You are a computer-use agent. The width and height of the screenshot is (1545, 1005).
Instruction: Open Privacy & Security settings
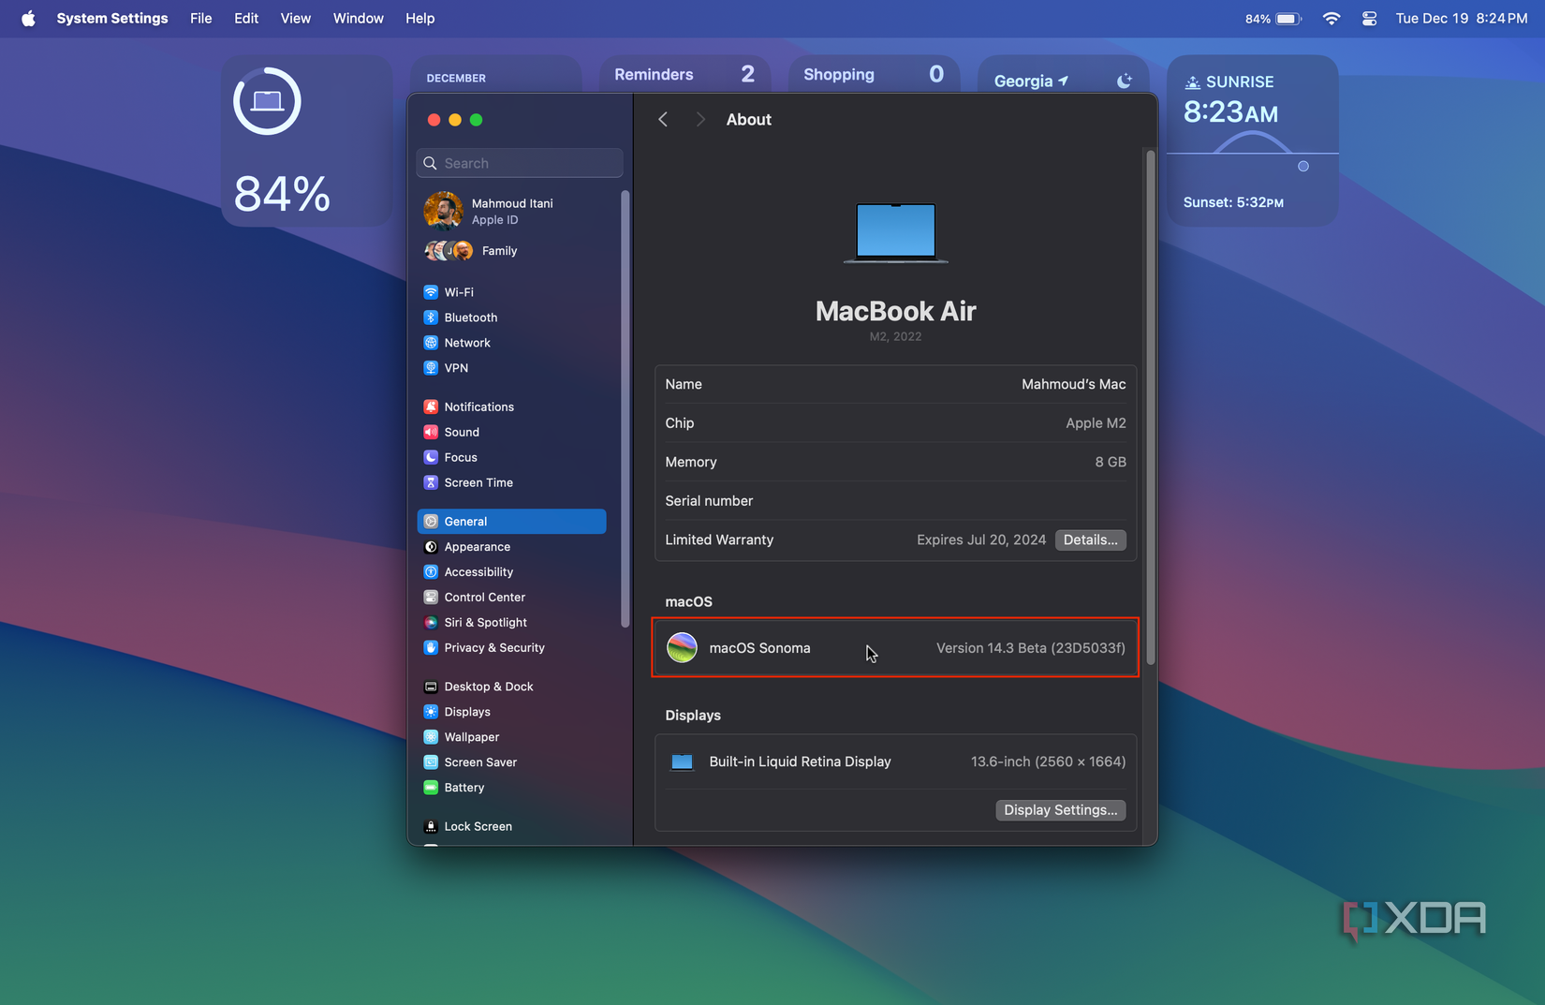(511, 648)
